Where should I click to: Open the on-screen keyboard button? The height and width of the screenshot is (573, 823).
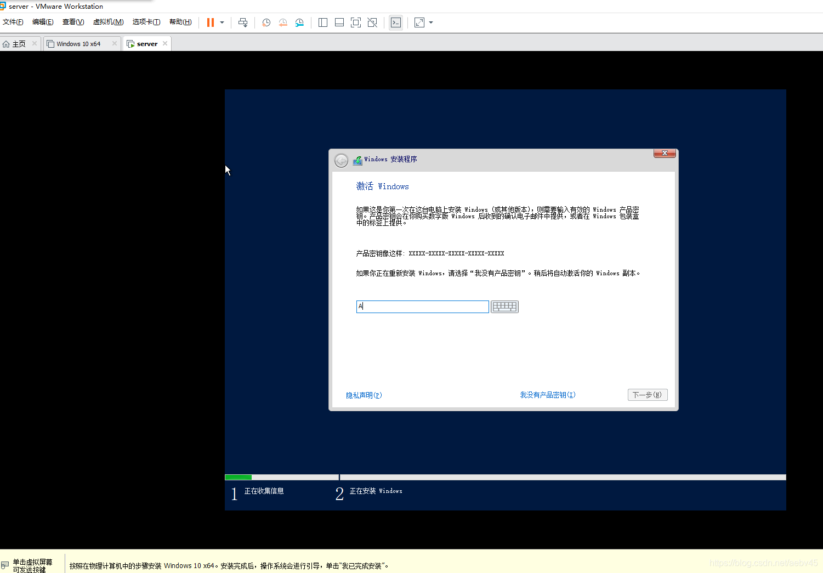(504, 307)
